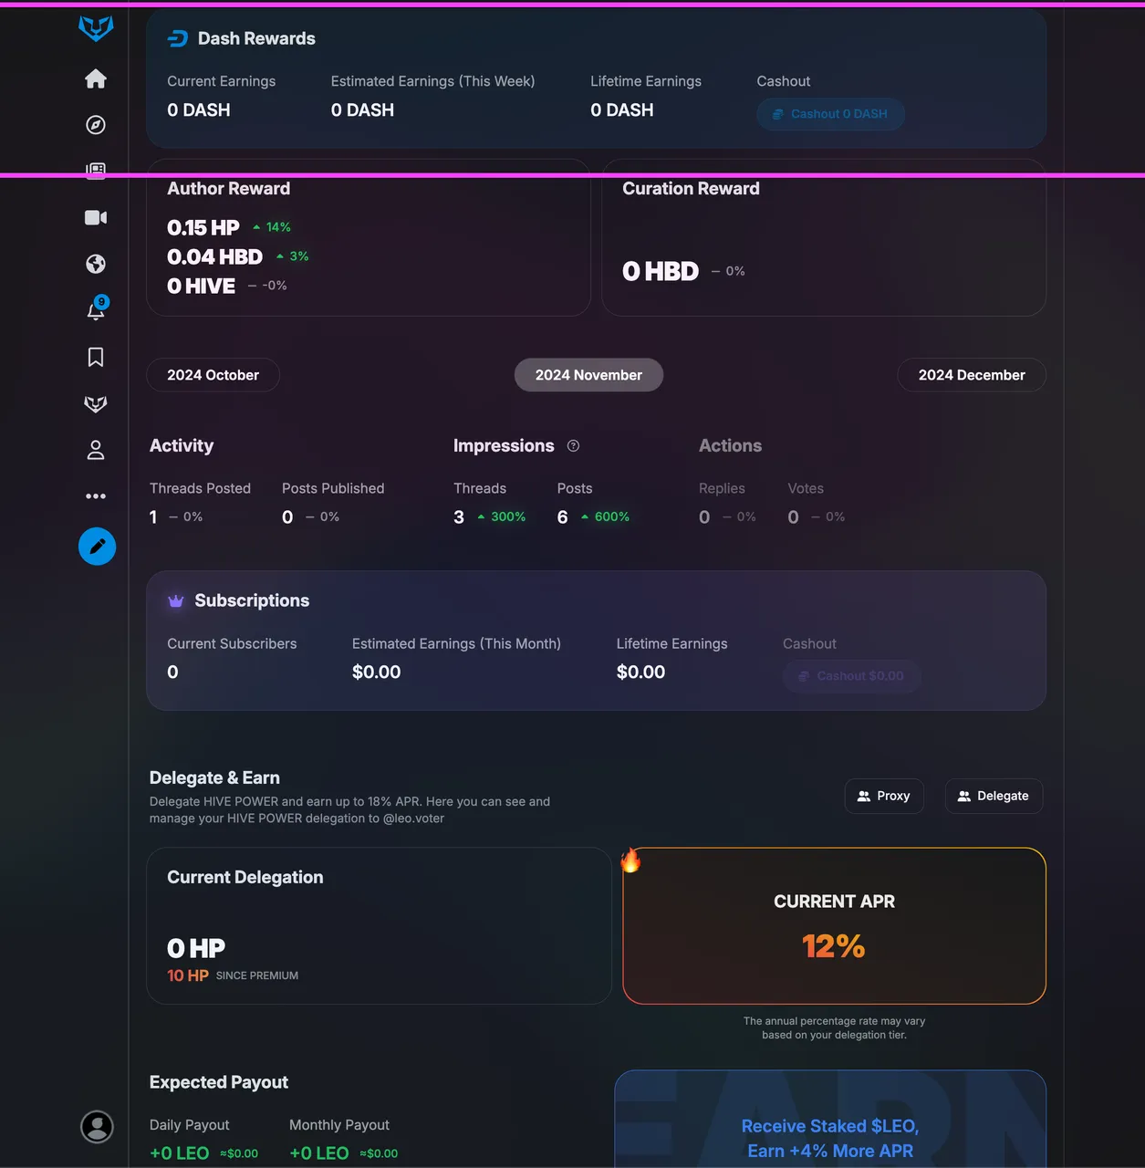
Task: Click the Threads impressions 300% change
Action: [501, 516]
